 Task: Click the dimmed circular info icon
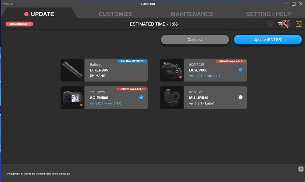tap(270, 24)
